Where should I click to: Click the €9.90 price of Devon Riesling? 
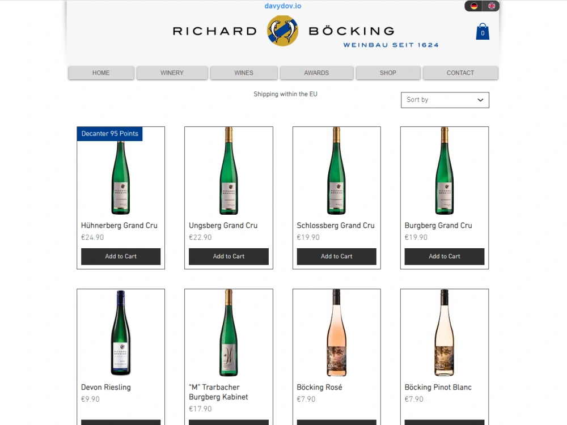pos(90,399)
